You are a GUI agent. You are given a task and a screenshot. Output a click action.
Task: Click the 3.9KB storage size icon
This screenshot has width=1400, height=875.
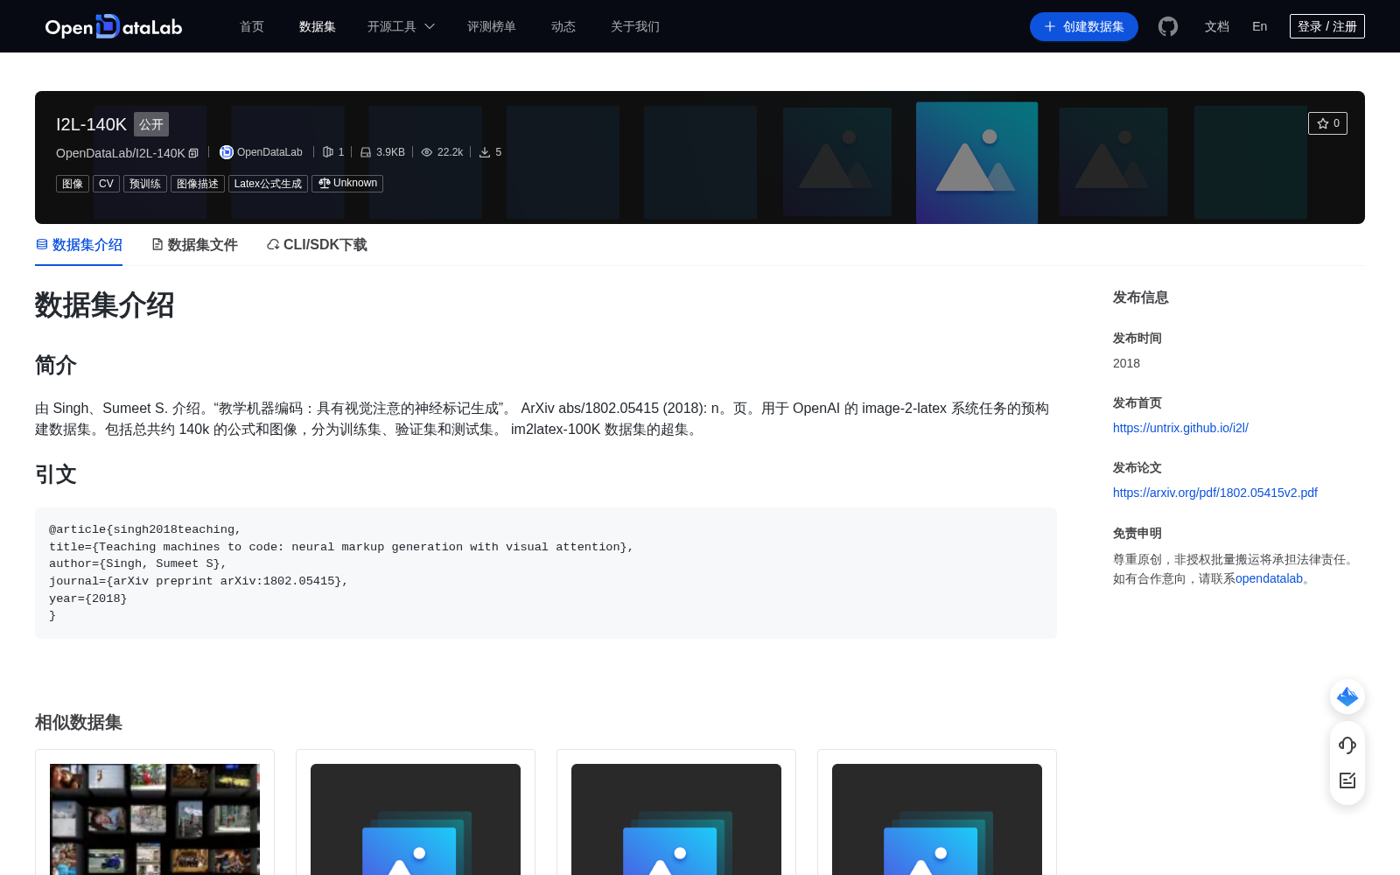click(x=366, y=152)
